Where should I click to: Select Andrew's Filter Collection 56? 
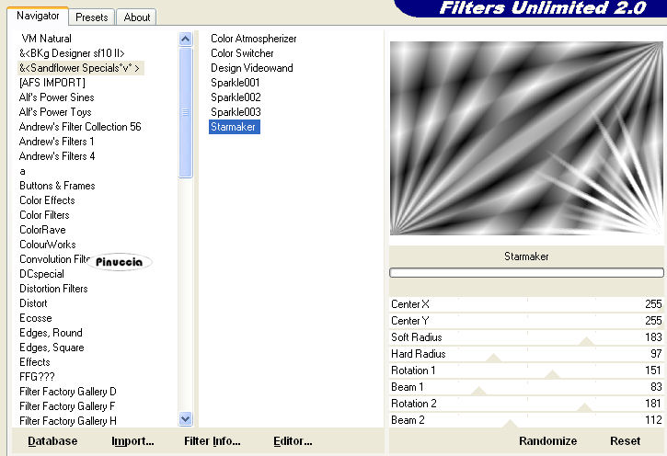click(x=80, y=127)
